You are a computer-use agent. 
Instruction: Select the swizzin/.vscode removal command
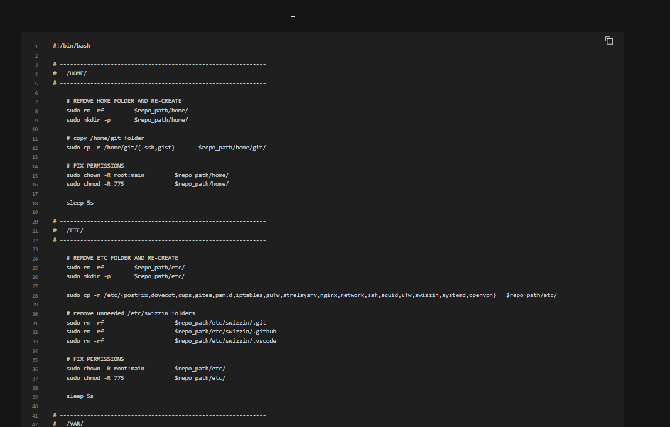(x=170, y=340)
